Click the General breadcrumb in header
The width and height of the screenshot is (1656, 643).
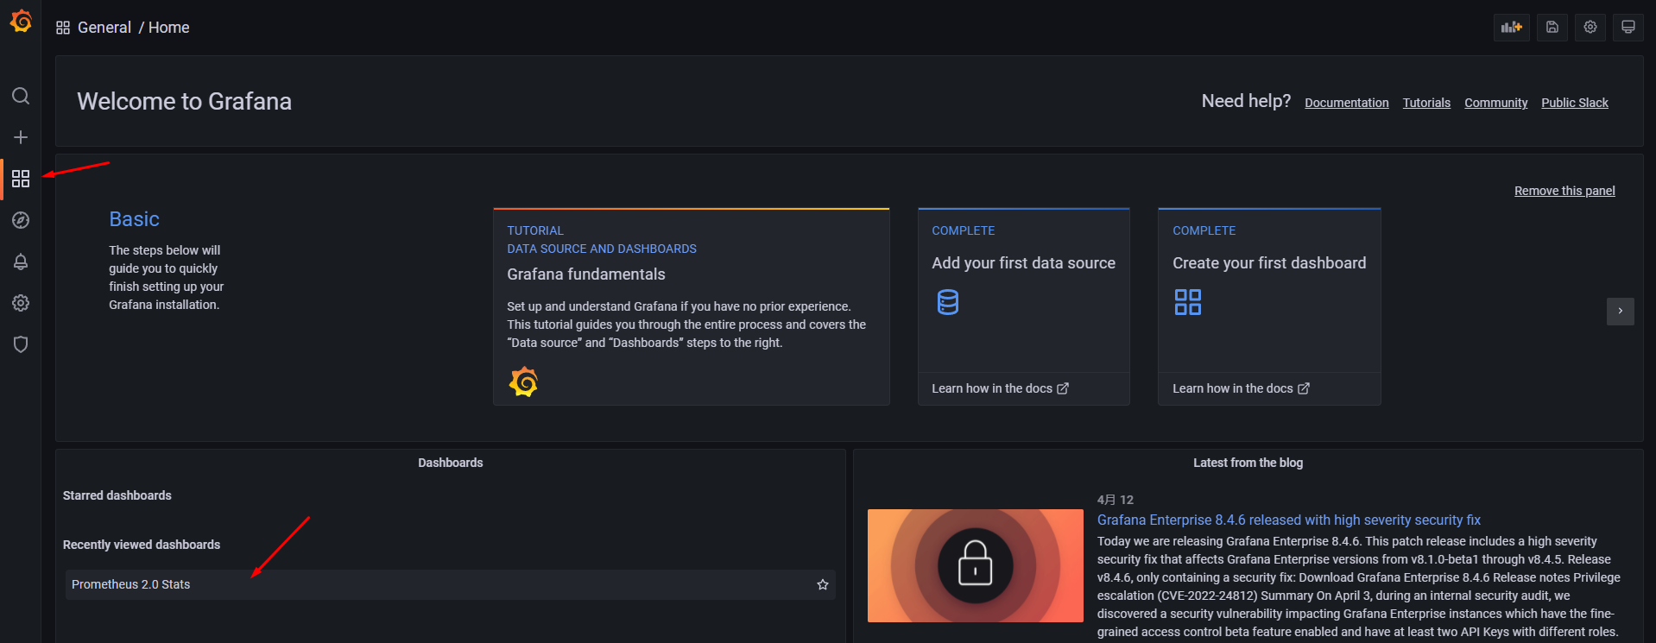(104, 28)
